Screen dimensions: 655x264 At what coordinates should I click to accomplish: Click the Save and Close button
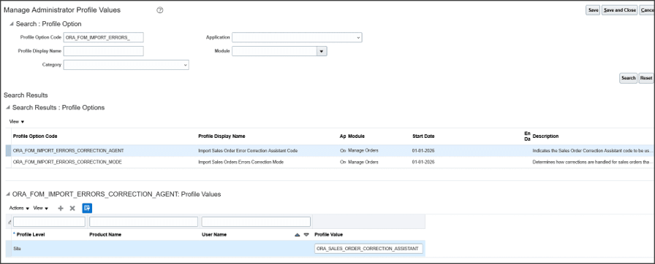[x=619, y=10]
